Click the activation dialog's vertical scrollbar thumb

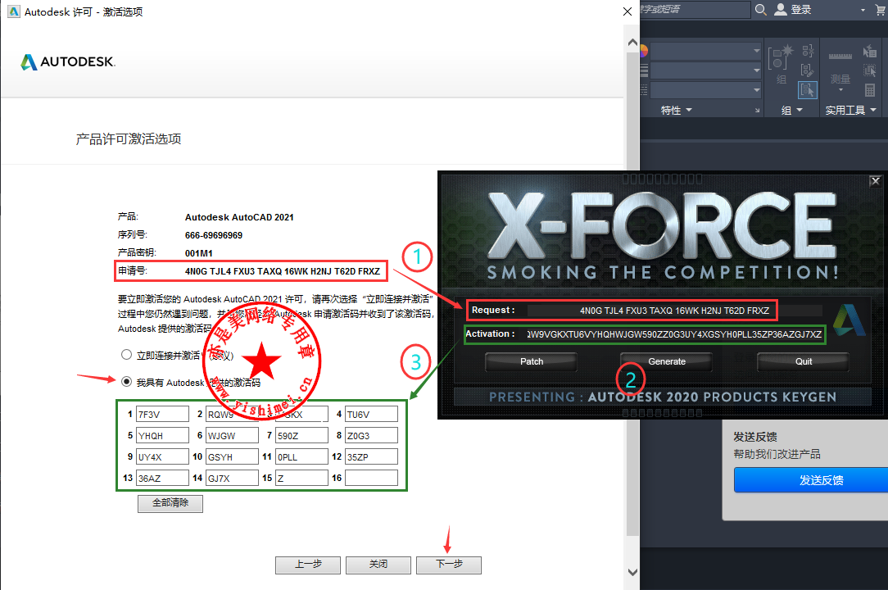pos(632,295)
